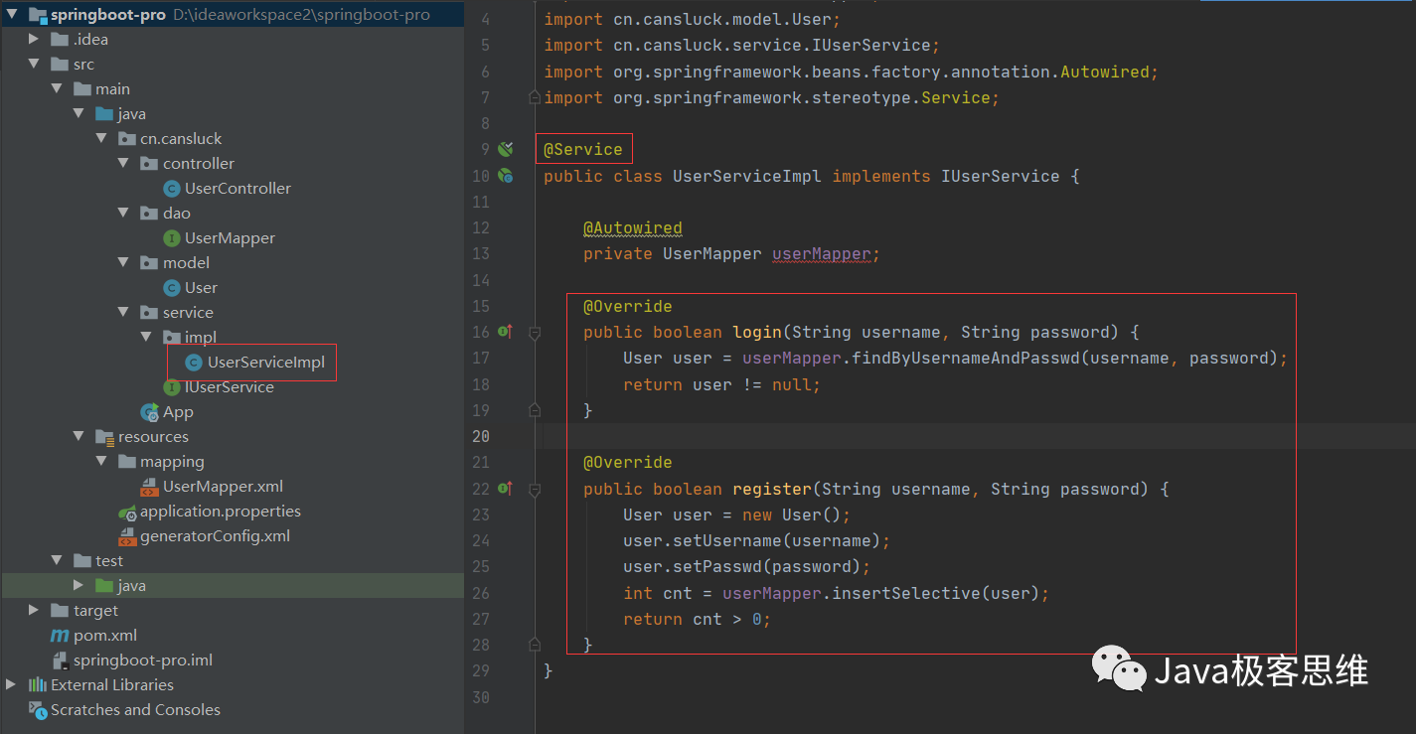1416x734 pixels.
Task: Click the @Service annotation
Action: 583,150
